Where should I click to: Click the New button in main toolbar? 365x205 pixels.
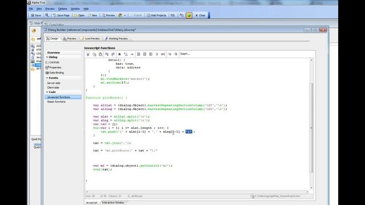click(x=92, y=15)
